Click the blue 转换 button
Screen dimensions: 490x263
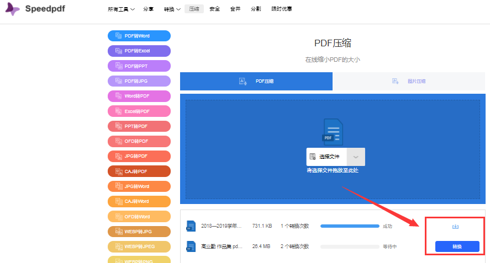(x=457, y=246)
